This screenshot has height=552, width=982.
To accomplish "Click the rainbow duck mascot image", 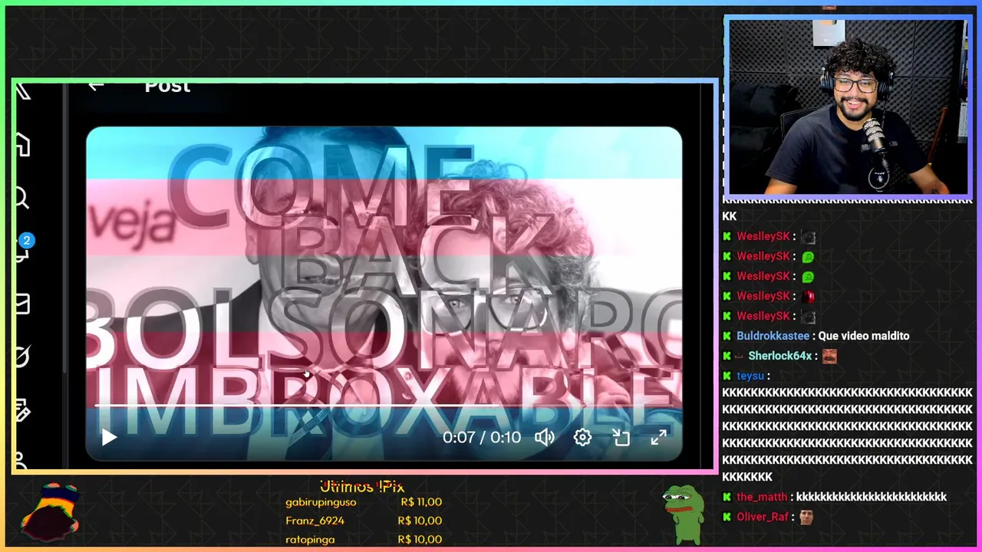I will pos(50,512).
